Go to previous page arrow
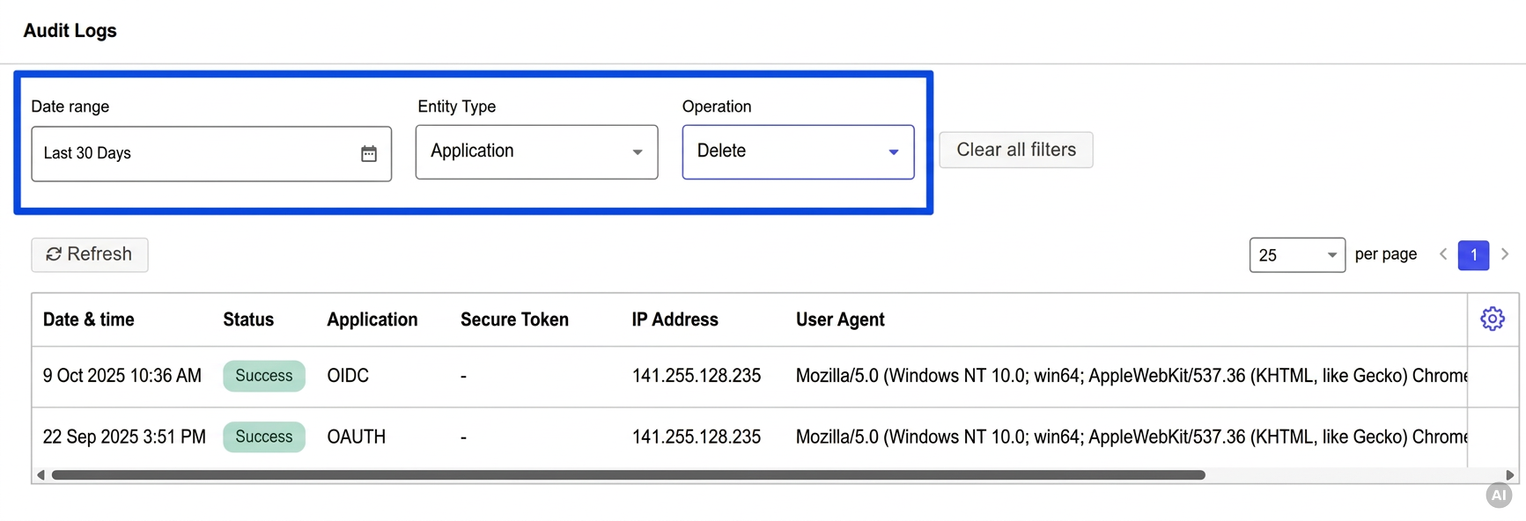1526x521 pixels. (1443, 254)
